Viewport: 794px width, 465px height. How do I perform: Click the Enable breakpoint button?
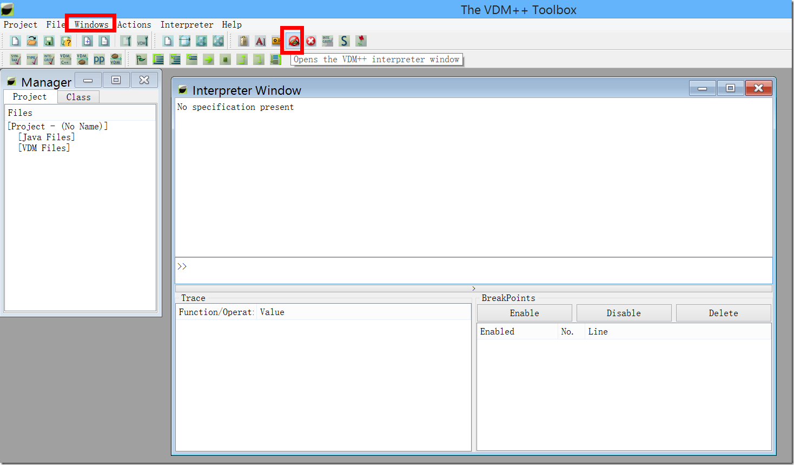click(524, 313)
